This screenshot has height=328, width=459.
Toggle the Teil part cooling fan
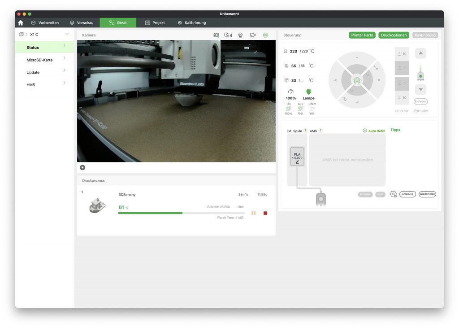coord(288,108)
